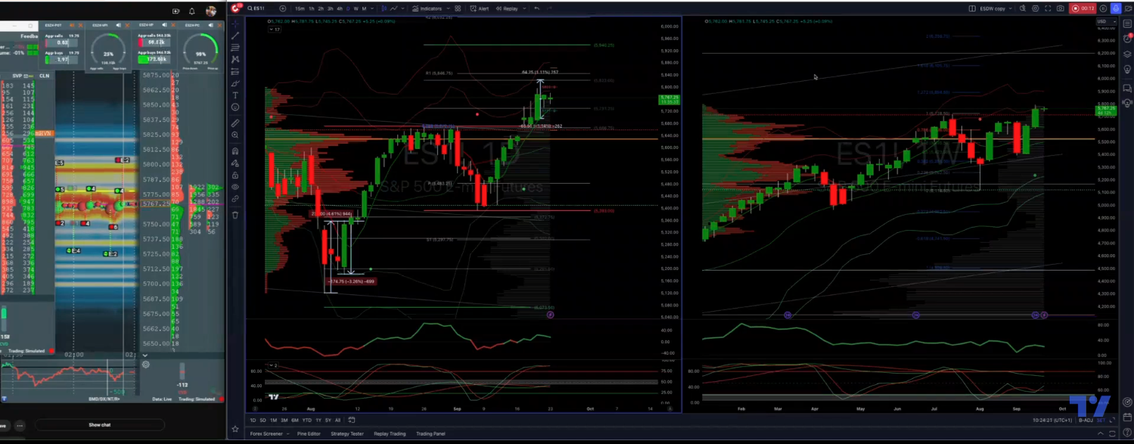The width and height of the screenshot is (1134, 444).
Task: Click the undo arrow
Action: coord(536,8)
